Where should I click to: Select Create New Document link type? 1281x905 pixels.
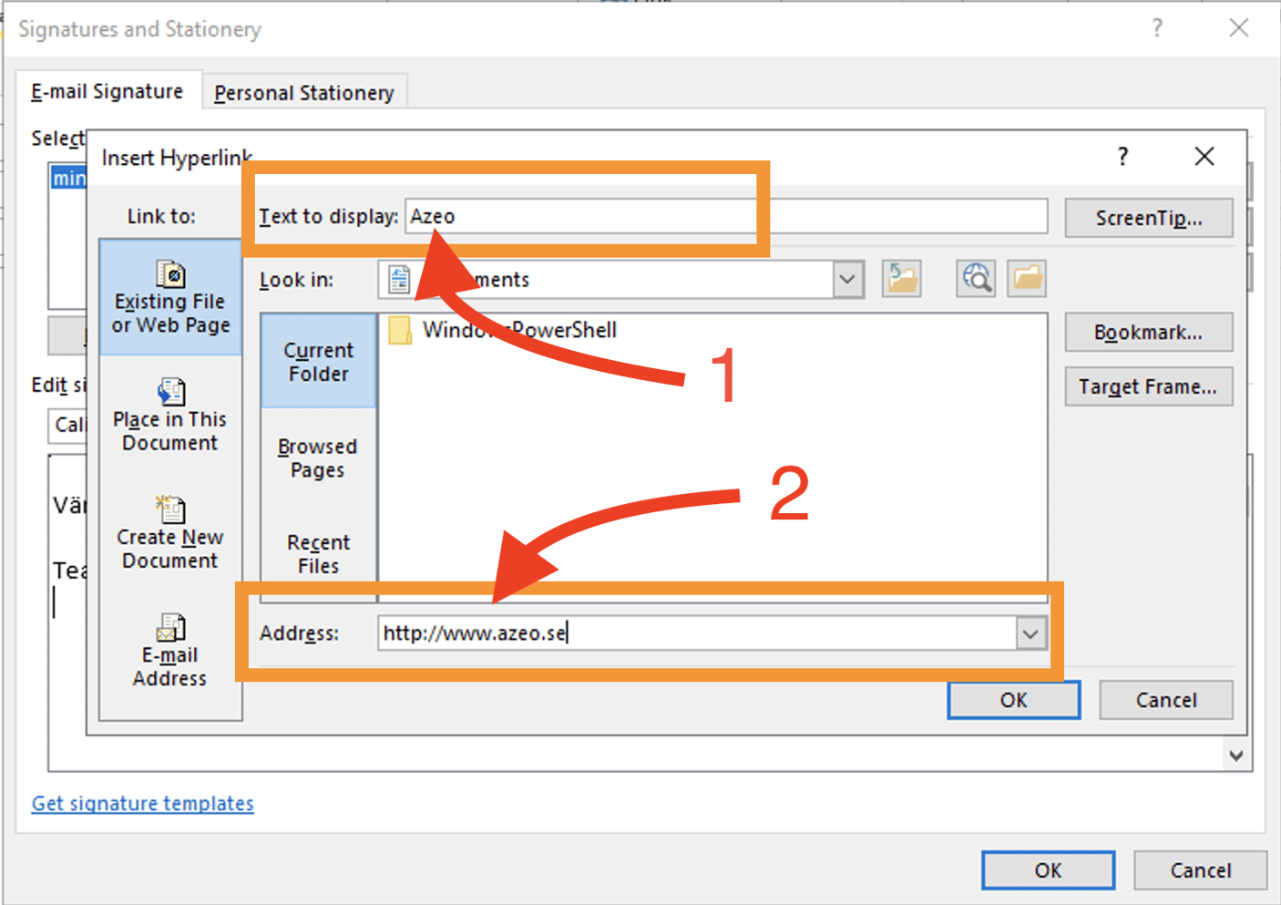click(170, 533)
